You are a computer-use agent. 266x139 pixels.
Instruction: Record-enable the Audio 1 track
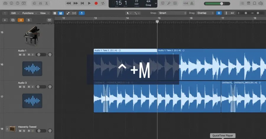coord(29,55)
